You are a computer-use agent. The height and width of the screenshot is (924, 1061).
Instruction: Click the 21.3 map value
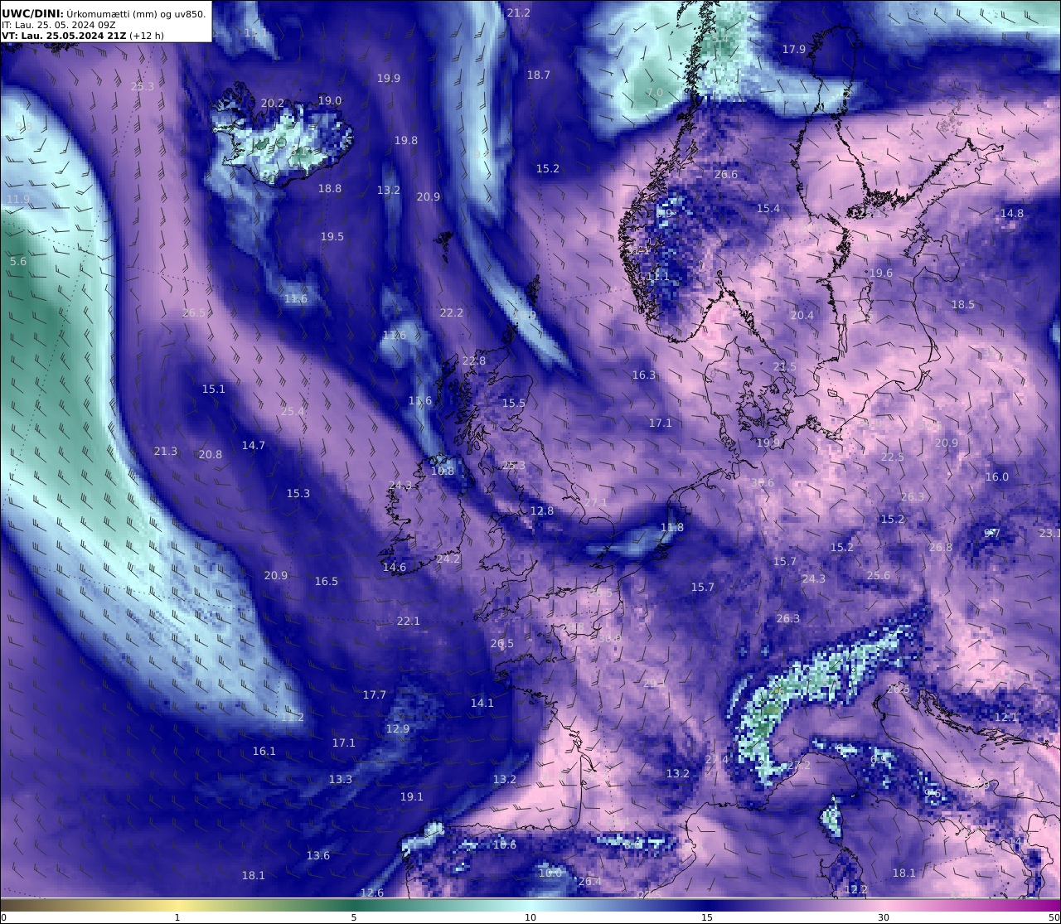[x=166, y=451]
